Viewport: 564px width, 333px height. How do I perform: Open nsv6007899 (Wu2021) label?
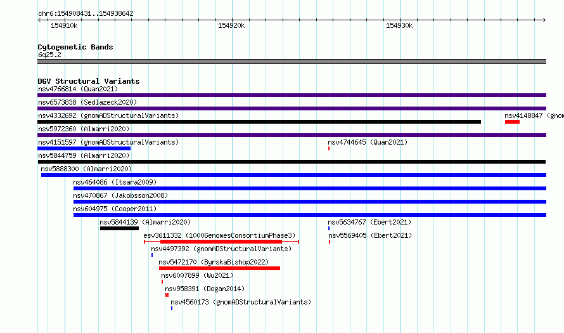(197, 275)
